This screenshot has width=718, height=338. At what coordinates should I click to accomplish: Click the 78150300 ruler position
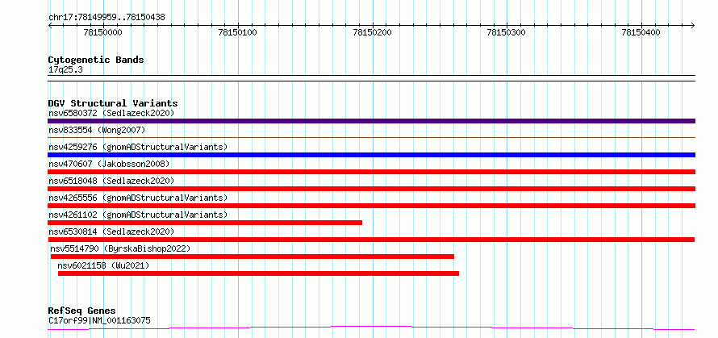click(507, 32)
